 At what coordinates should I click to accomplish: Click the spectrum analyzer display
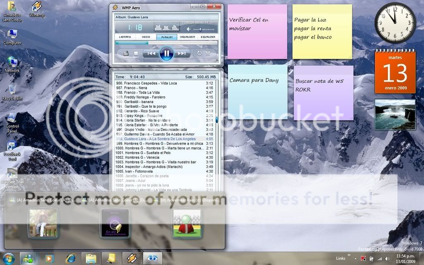click(x=166, y=27)
